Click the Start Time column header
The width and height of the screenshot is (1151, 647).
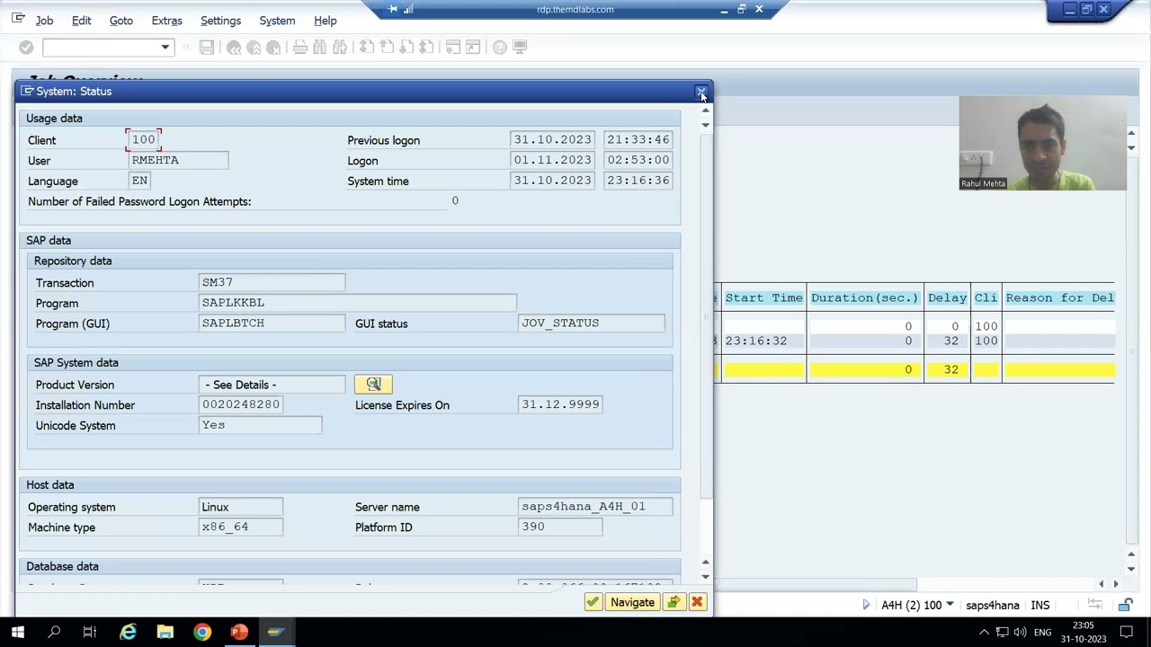click(x=763, y=297)
